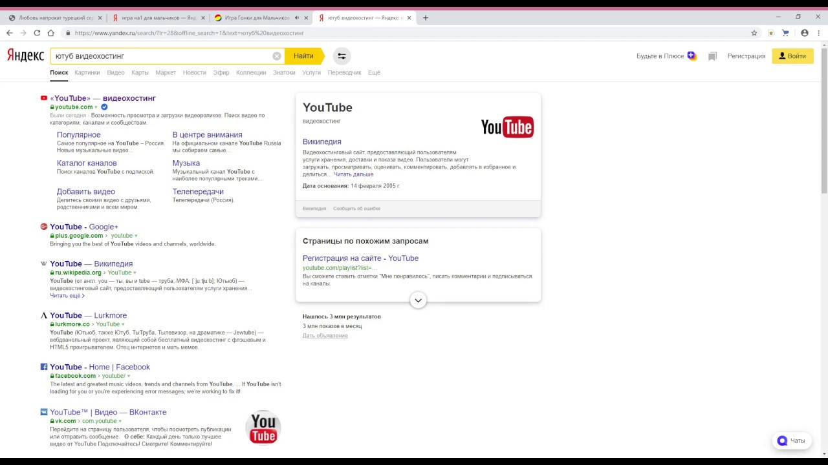Click the browser back arrow

9,33
